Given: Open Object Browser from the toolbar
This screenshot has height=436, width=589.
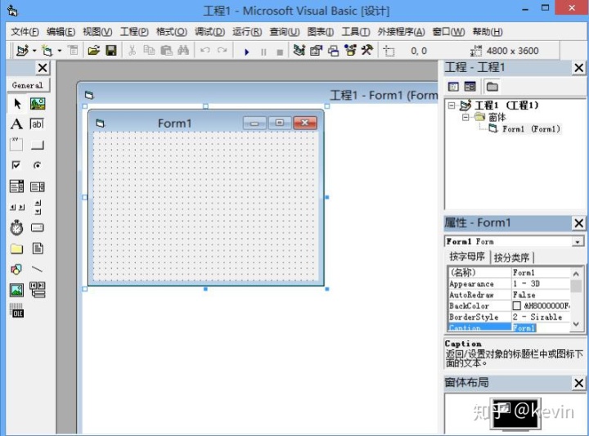Looking at the screenshot, I should click(x=350, y=50).
